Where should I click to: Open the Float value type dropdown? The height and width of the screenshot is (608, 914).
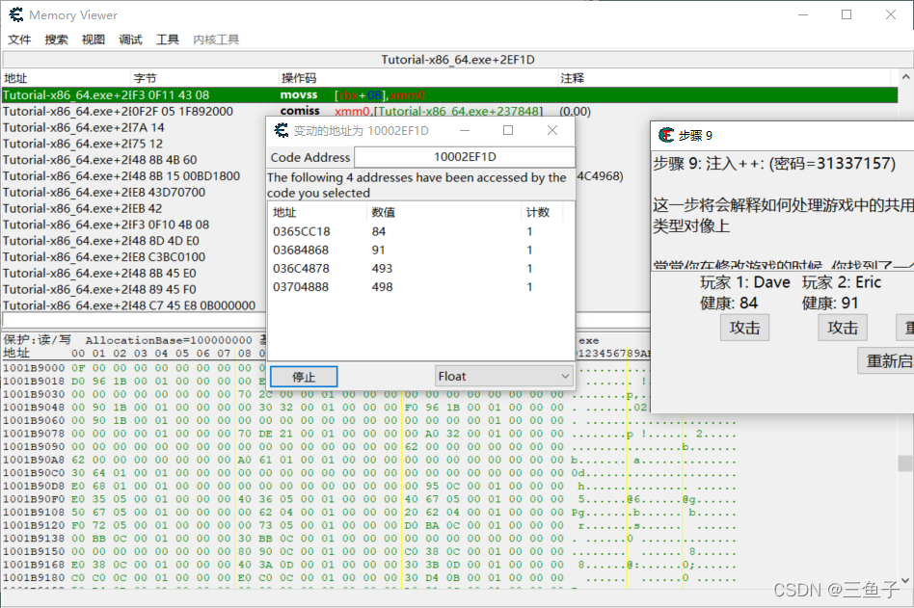tap(503, 376)
